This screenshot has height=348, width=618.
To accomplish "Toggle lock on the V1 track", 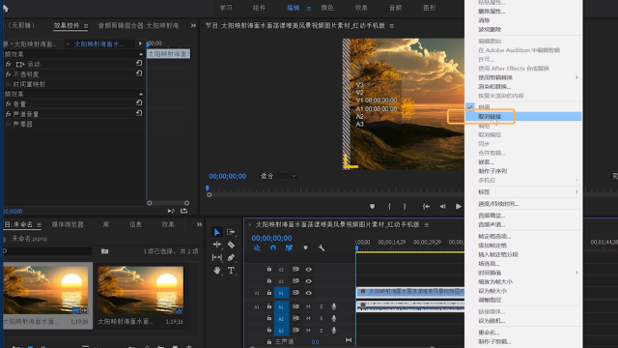I will (x=269, y=293).
